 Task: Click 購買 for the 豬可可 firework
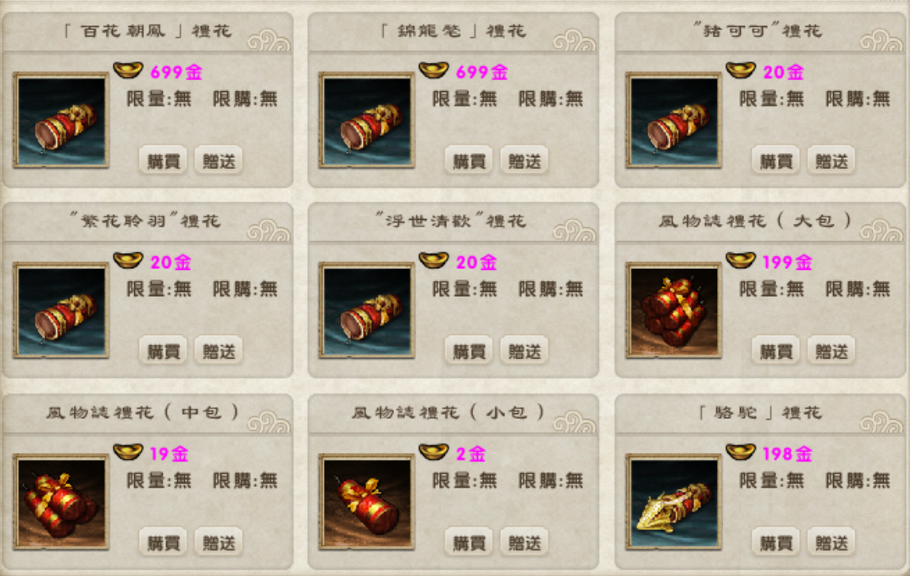(x=776, y=161)
